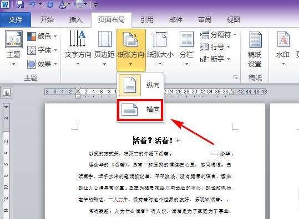
Task: Expand the 纸张大小 dropdown arrow
Action: coord(160,64)
